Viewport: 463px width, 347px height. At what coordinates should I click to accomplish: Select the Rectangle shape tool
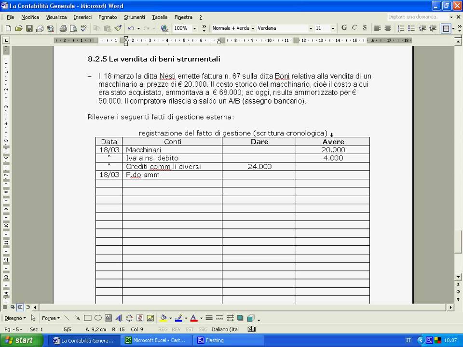[87, 318]
